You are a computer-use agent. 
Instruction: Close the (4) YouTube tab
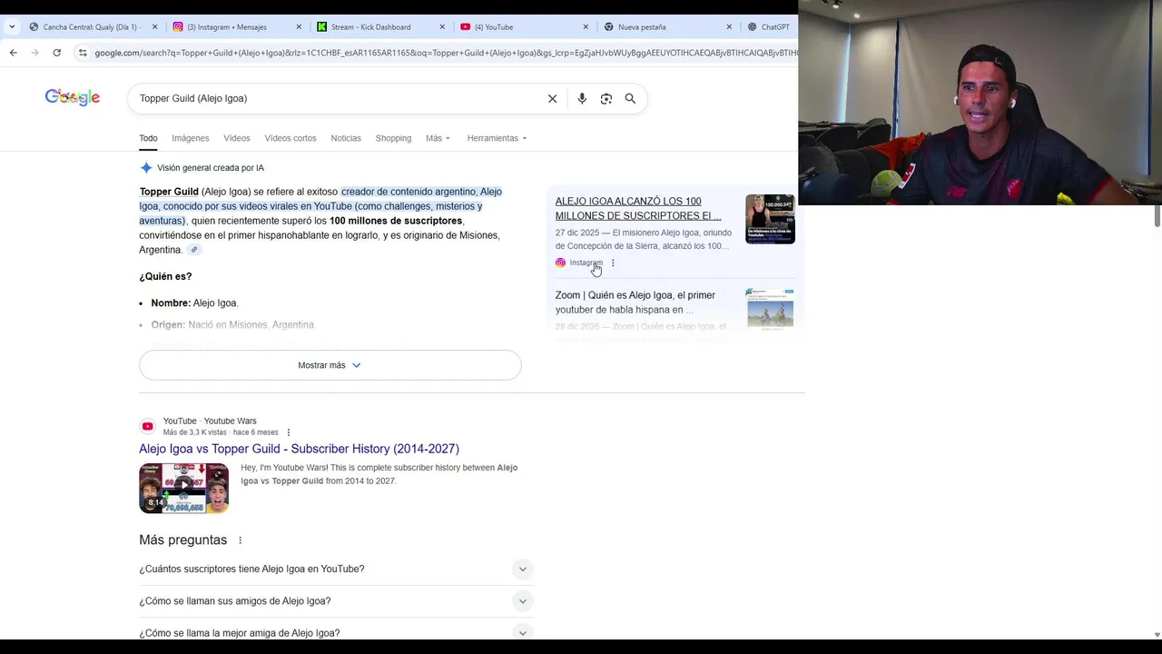pyautogui.click(x=586, y=26)
